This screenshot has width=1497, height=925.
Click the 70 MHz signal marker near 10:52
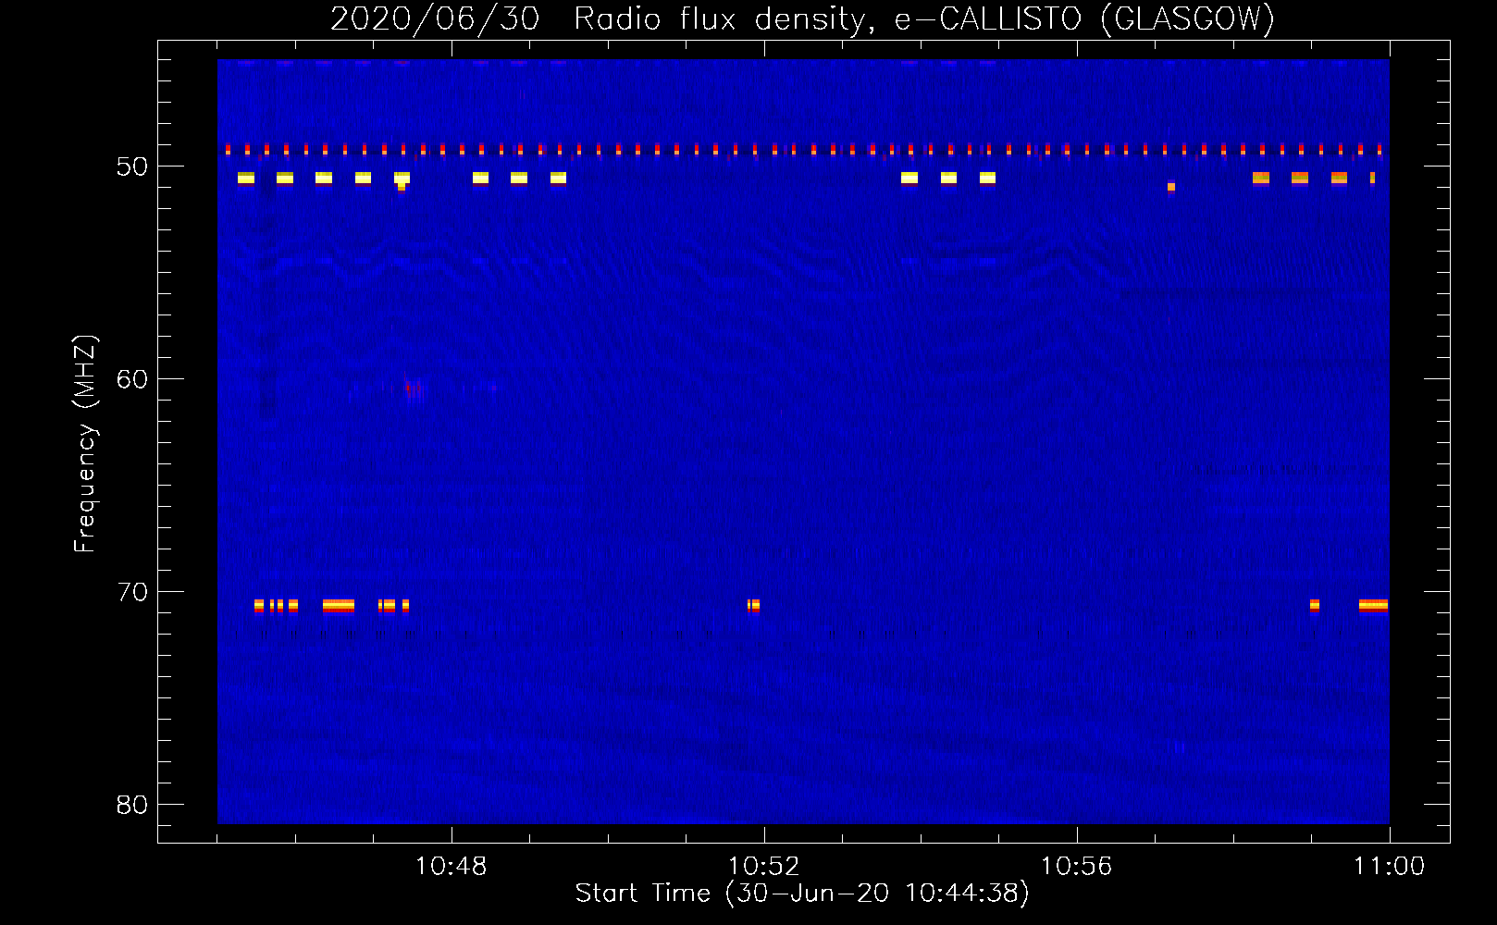(x=754, y=606)
